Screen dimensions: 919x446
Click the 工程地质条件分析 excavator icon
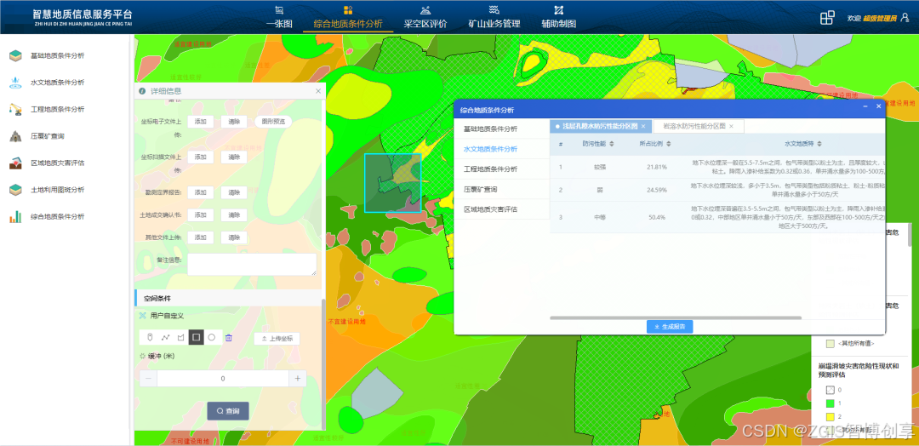click(15, 109)
